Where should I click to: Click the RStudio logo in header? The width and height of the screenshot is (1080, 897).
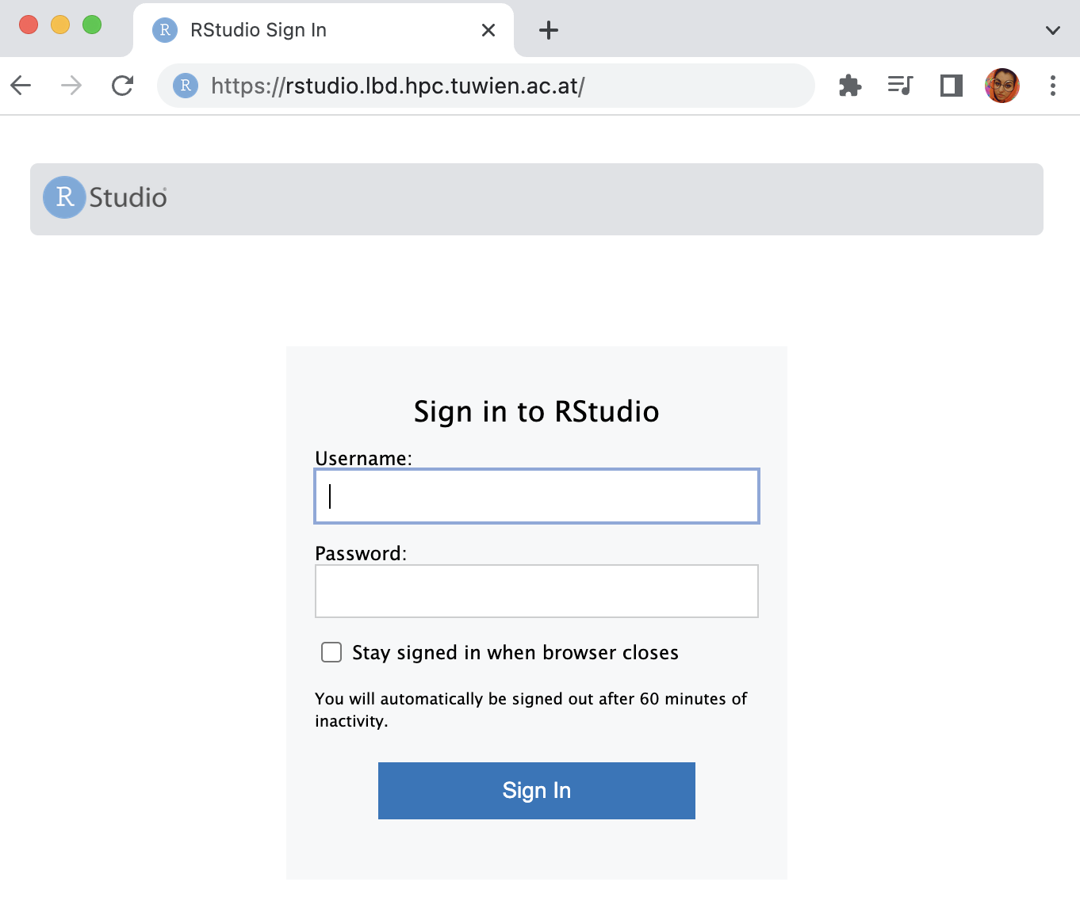[105, 197]
